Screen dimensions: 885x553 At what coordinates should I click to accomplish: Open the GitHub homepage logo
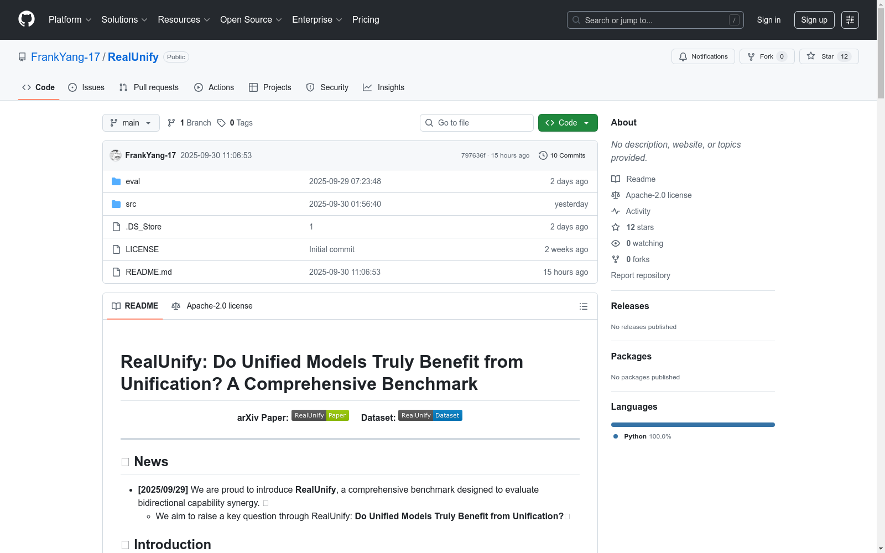click(x=27, y=19)
